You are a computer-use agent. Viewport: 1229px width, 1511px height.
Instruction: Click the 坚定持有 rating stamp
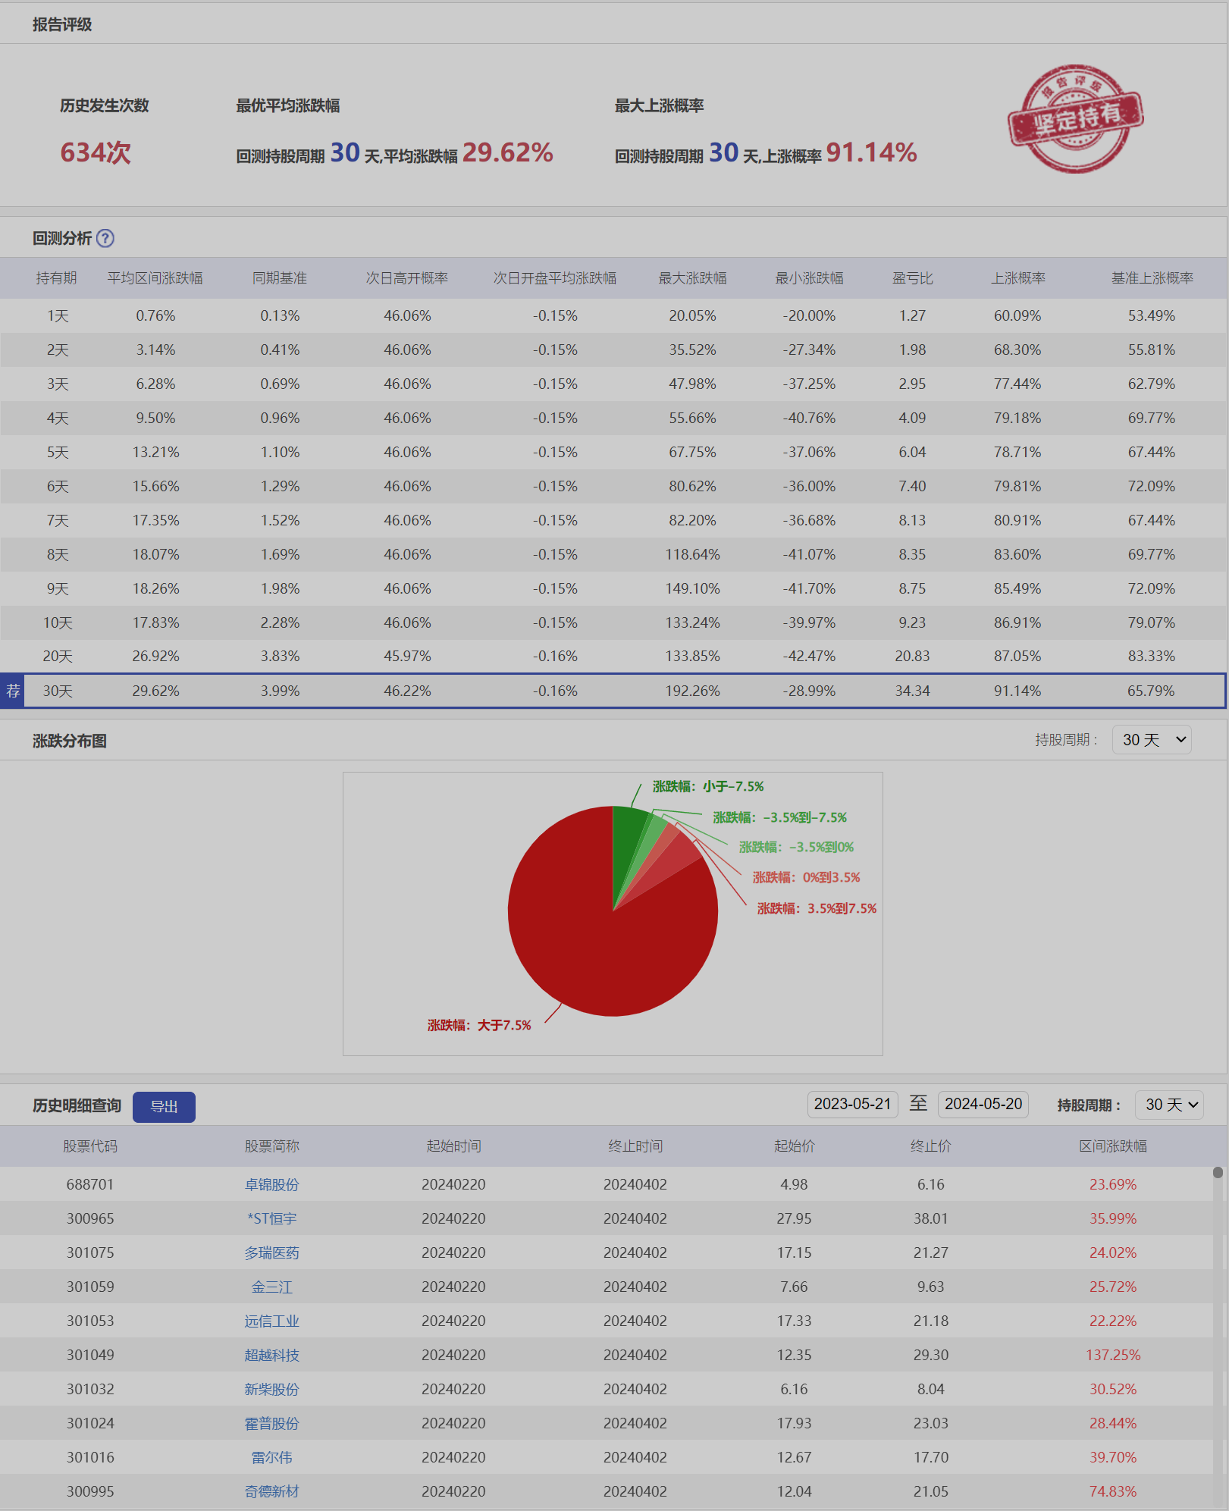pos(1075,119)
